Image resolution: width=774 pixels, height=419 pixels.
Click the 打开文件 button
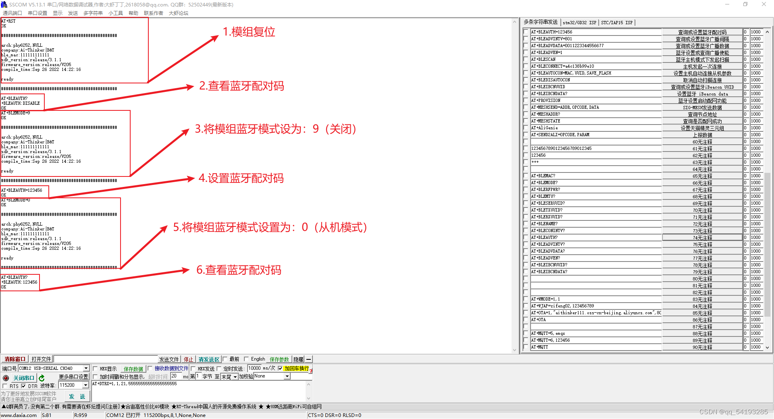tap(42, 359)
